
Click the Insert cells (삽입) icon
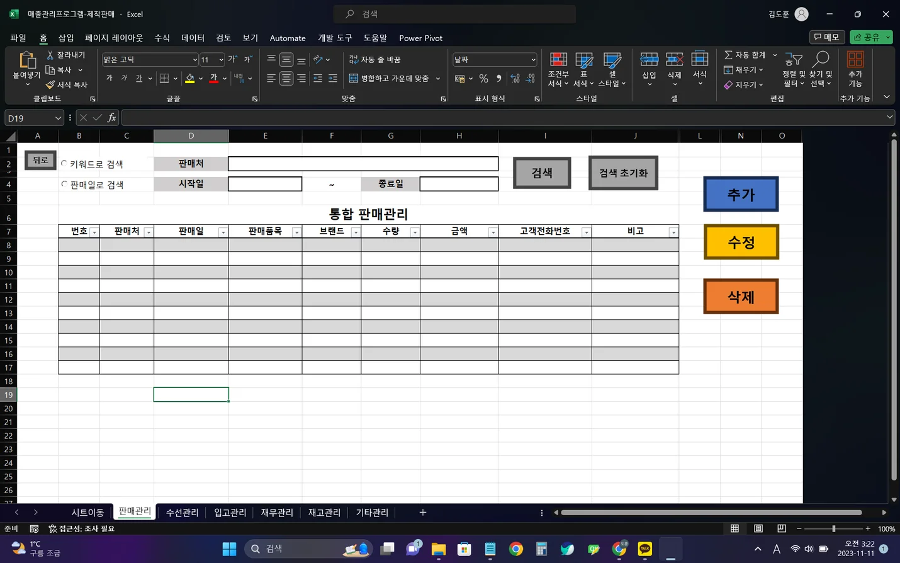click(x=649, y=60)
